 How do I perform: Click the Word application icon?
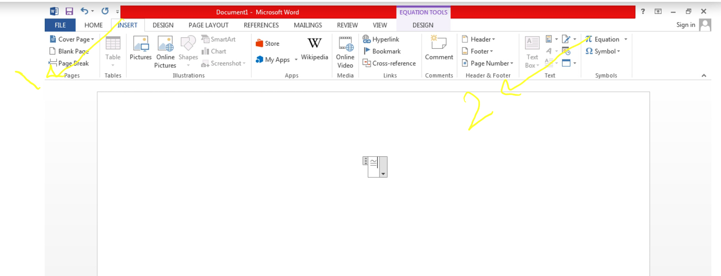[x=54, y=12]
